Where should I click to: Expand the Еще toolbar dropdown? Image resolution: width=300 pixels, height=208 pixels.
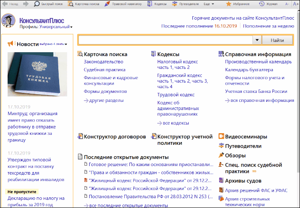(x=209, y=4)
